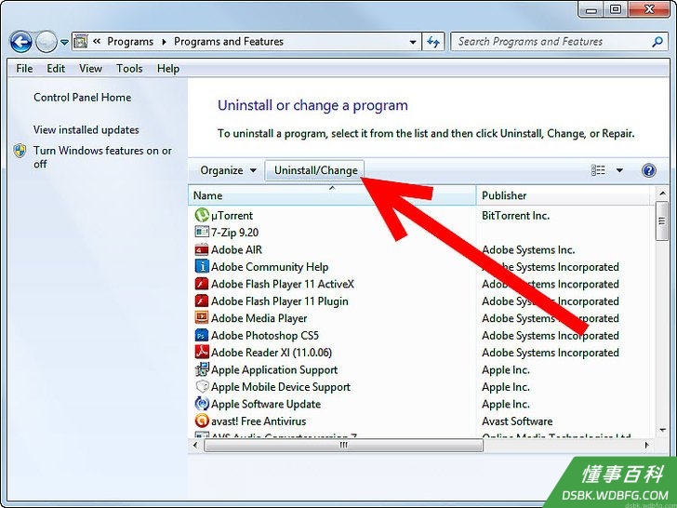Open the view options dropdown arrow
Viewport: 677px width, 508px height.
pyautogui.click(x=619, y=170)
